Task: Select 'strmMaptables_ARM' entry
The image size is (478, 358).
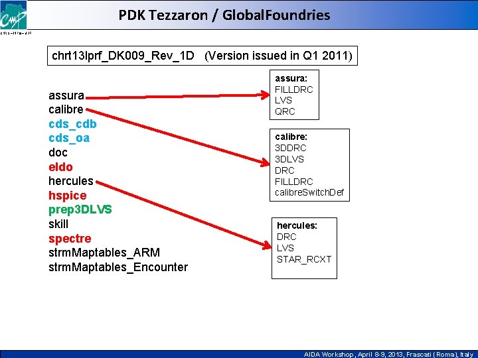Action: pos(104,253)
